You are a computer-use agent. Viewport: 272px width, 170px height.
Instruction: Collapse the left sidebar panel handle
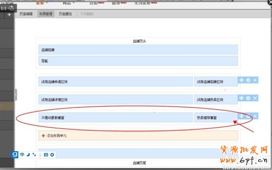click(x=15, y=95)
